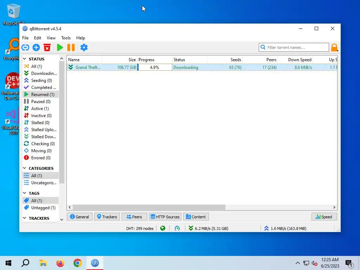Click the Add torrent file plus icon
The image size is (360, 270).
(36, 47)
